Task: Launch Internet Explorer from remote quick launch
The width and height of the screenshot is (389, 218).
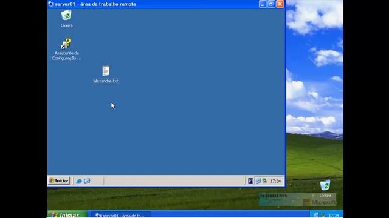Action: click(79, 181)
